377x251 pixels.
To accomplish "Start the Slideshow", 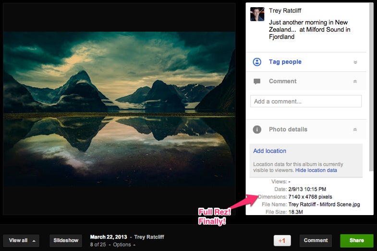I will click(x=66, y=240).
